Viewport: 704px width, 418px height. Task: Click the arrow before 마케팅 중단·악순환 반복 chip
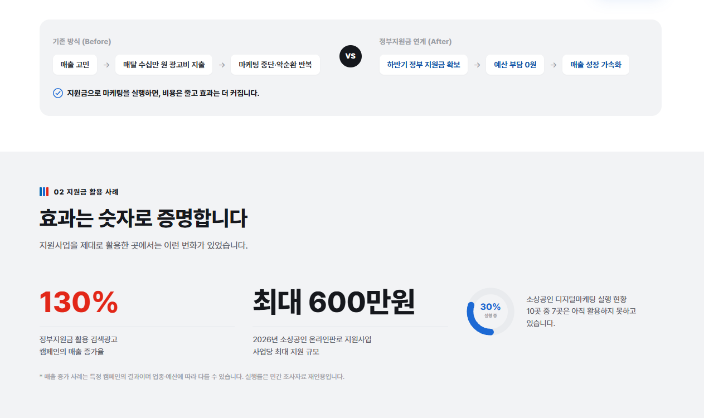pyautogui.click(x=222, y=65)
